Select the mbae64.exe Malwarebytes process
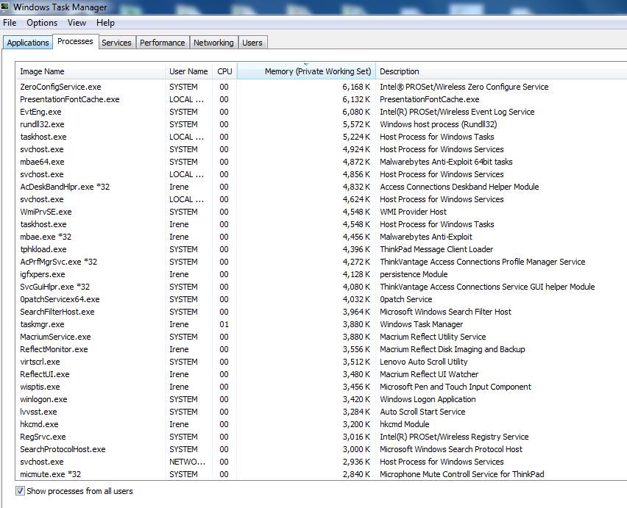The width and height of the screenshot is (627, 508). 42,162
